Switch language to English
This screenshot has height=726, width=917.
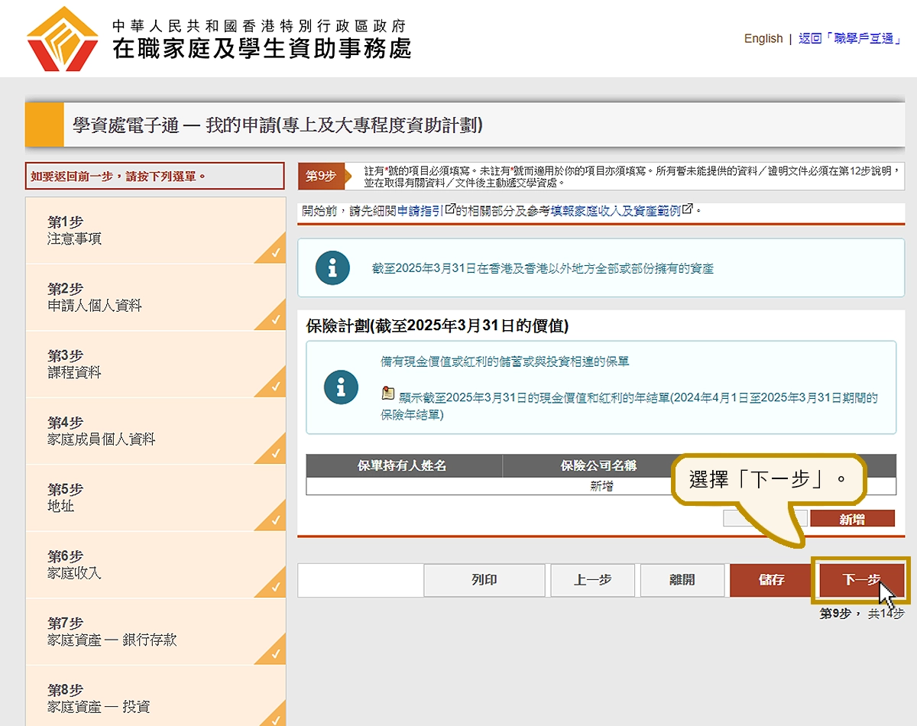coord(763,39)
